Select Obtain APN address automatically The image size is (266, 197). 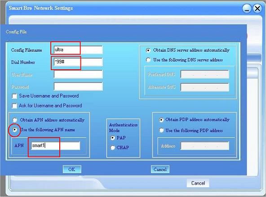point(15,120)
